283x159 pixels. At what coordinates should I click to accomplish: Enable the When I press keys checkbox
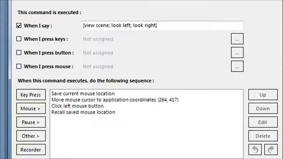pos(19,39)
